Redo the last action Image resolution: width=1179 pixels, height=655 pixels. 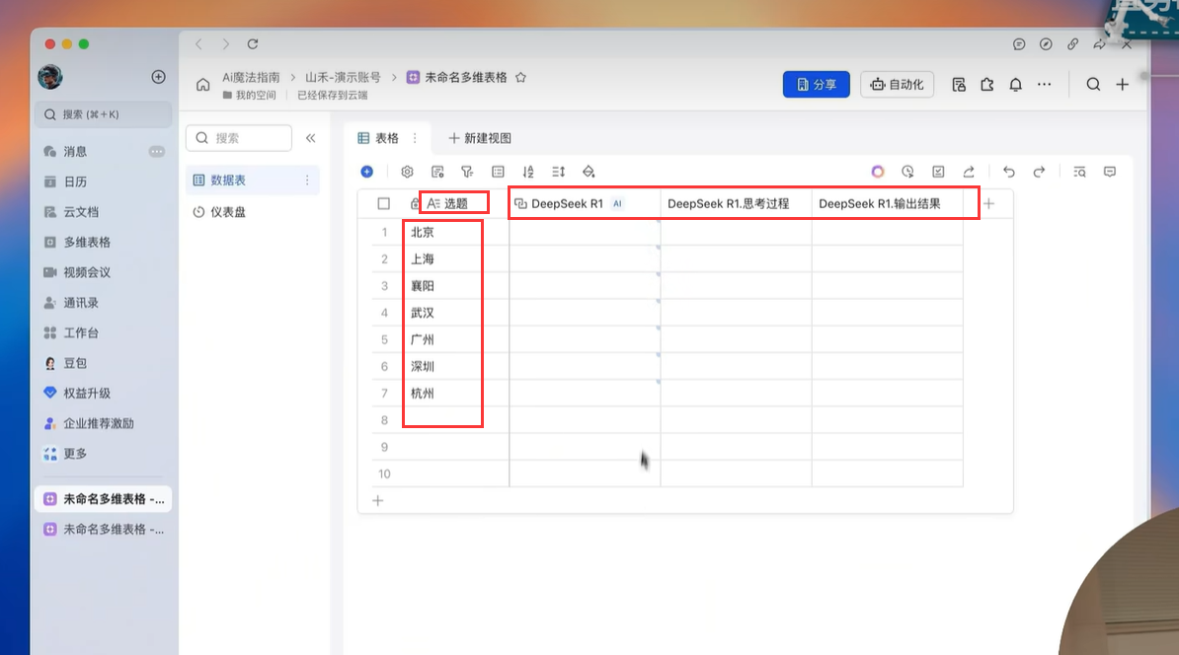[x=1039, y=172]
